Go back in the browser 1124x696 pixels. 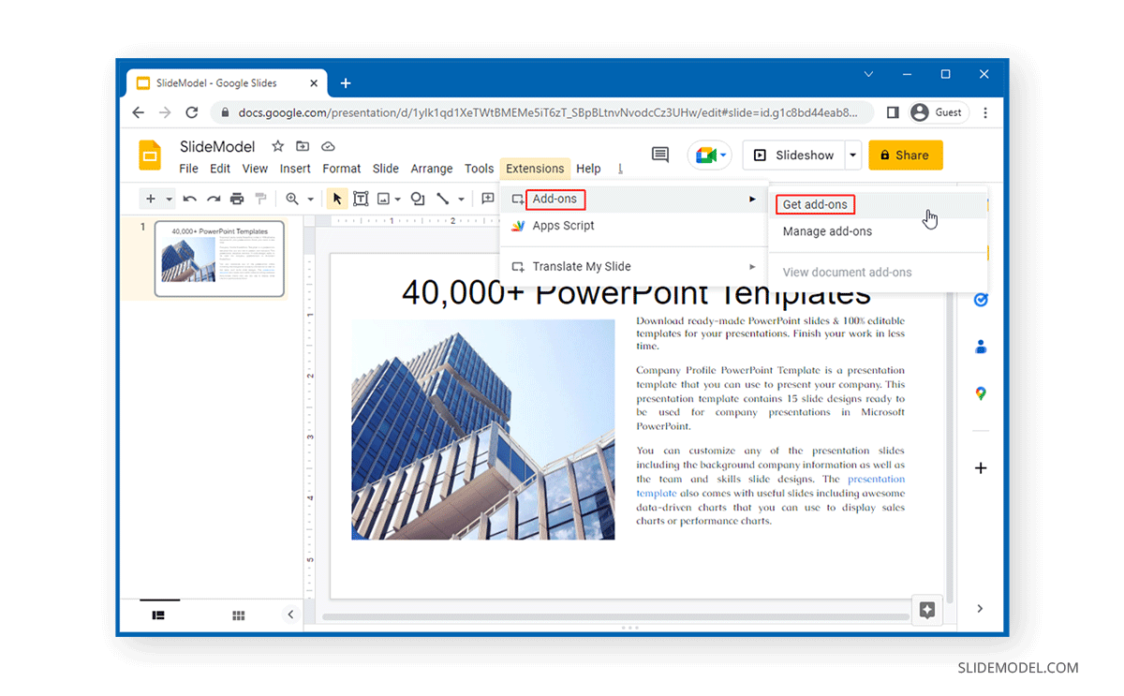point(139,112)
